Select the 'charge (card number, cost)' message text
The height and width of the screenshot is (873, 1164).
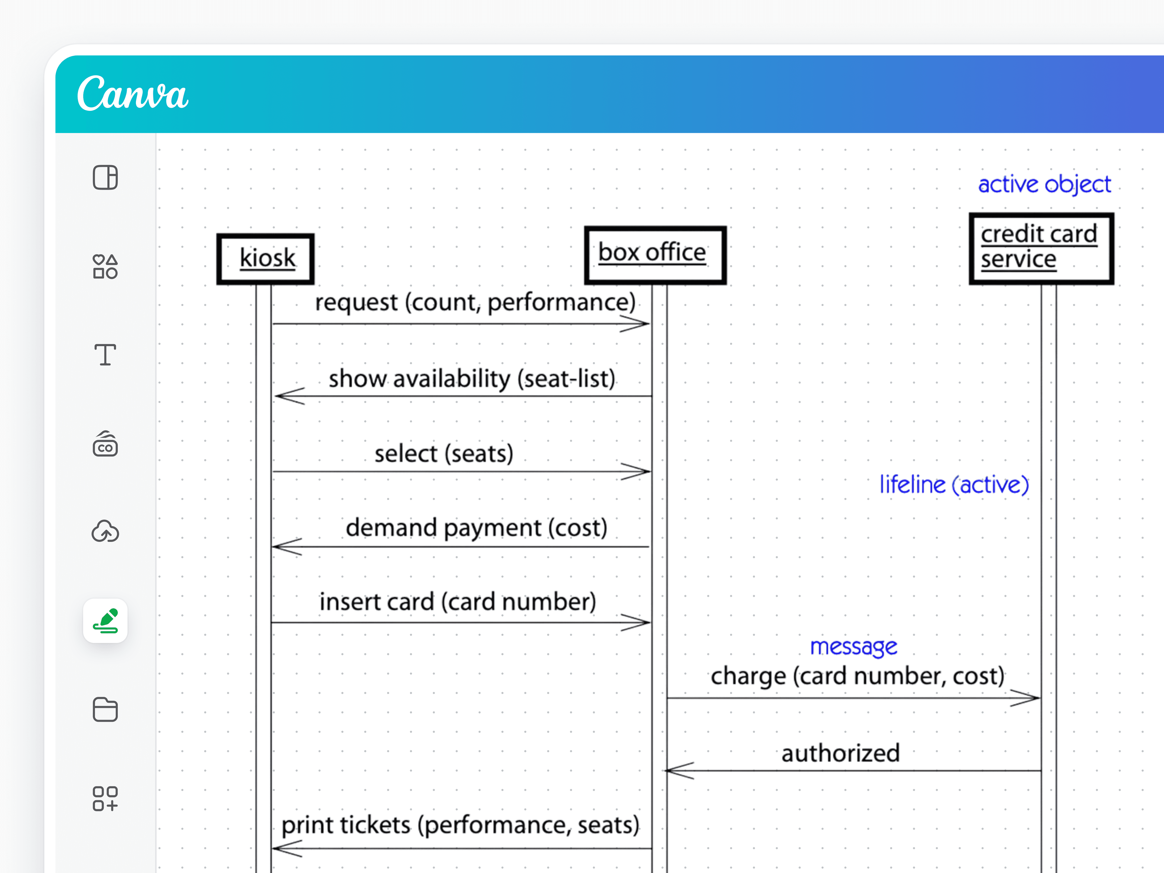858,677
